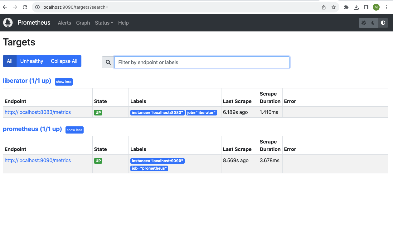
Task: Click Scrape Duration header in prometheus table
Action: [270, 145]
